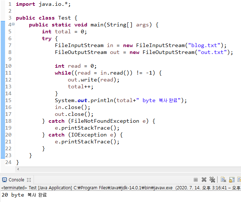
Task: Click the static keyword on line 4
Action: tap(61, 25)
